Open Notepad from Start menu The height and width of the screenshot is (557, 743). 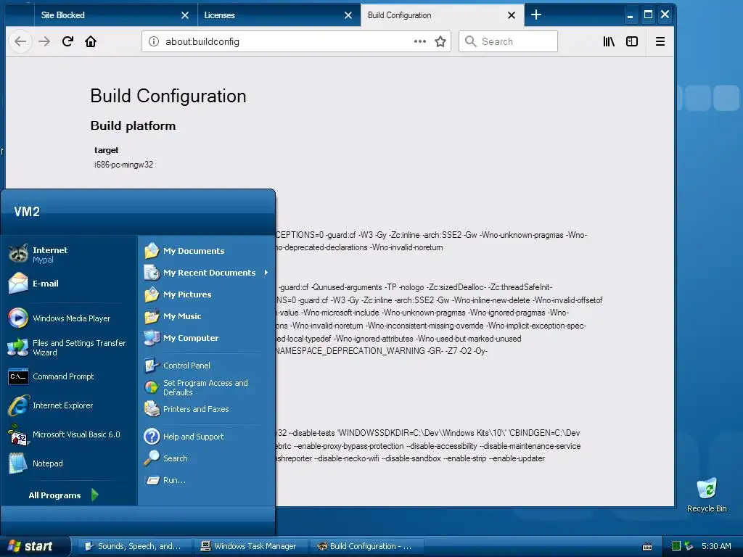[69, 463]
